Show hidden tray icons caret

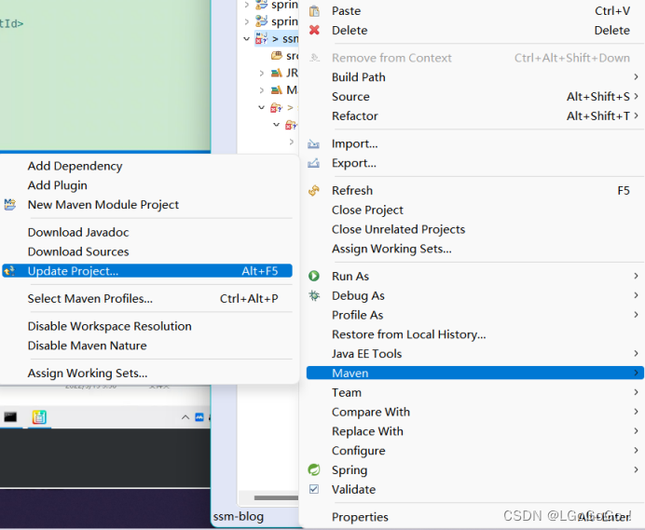(x=185, y=417)
